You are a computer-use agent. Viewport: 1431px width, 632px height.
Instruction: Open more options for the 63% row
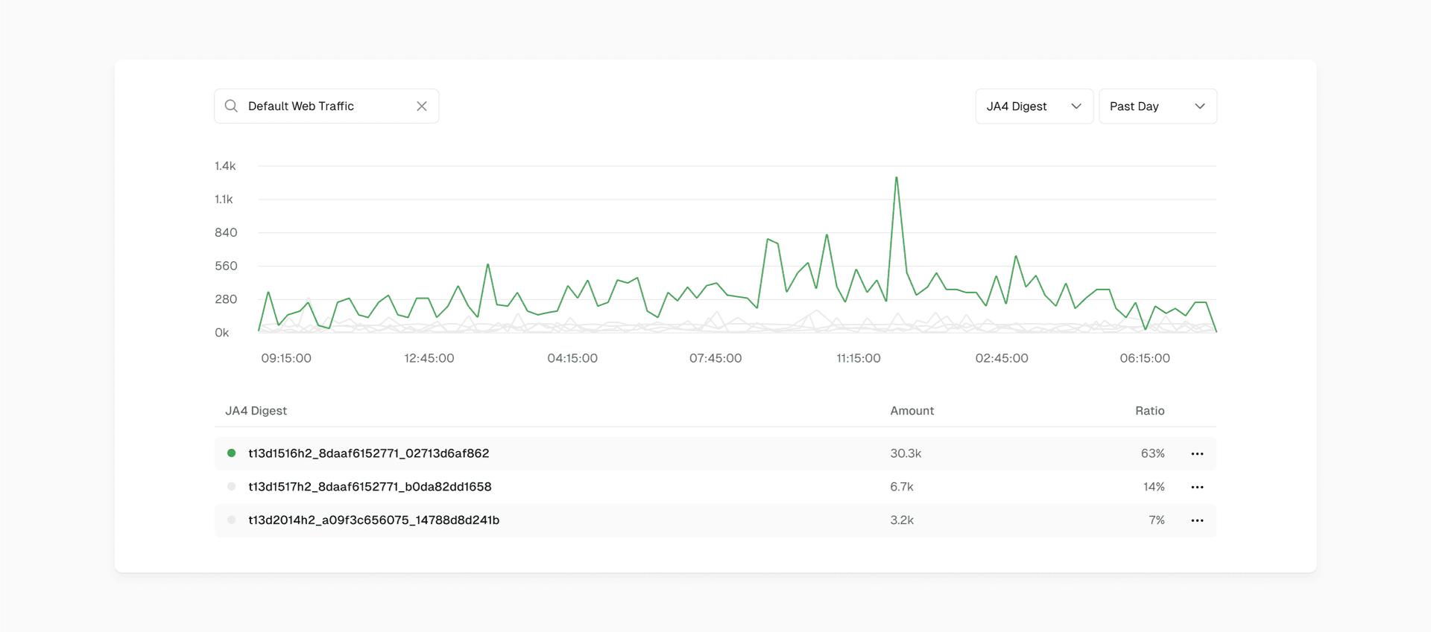[1197, 454]
